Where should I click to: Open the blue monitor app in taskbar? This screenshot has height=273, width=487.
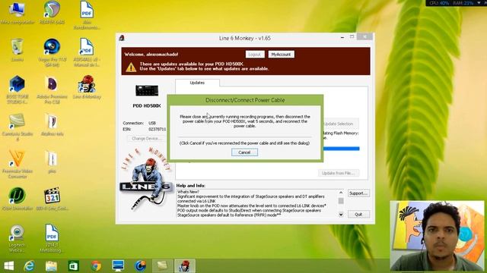[118, 266]
